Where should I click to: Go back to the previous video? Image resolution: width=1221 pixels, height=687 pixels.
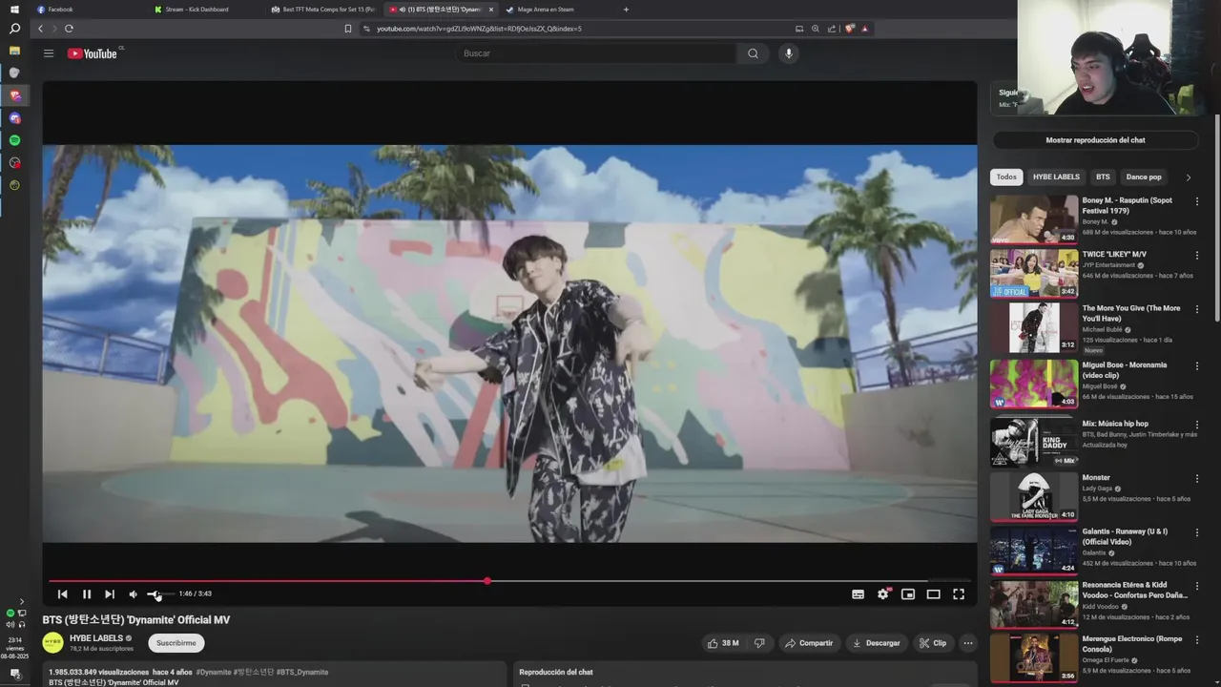(x=63, y=593)
